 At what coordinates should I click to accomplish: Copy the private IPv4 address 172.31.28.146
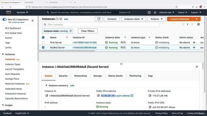point(150,96)
